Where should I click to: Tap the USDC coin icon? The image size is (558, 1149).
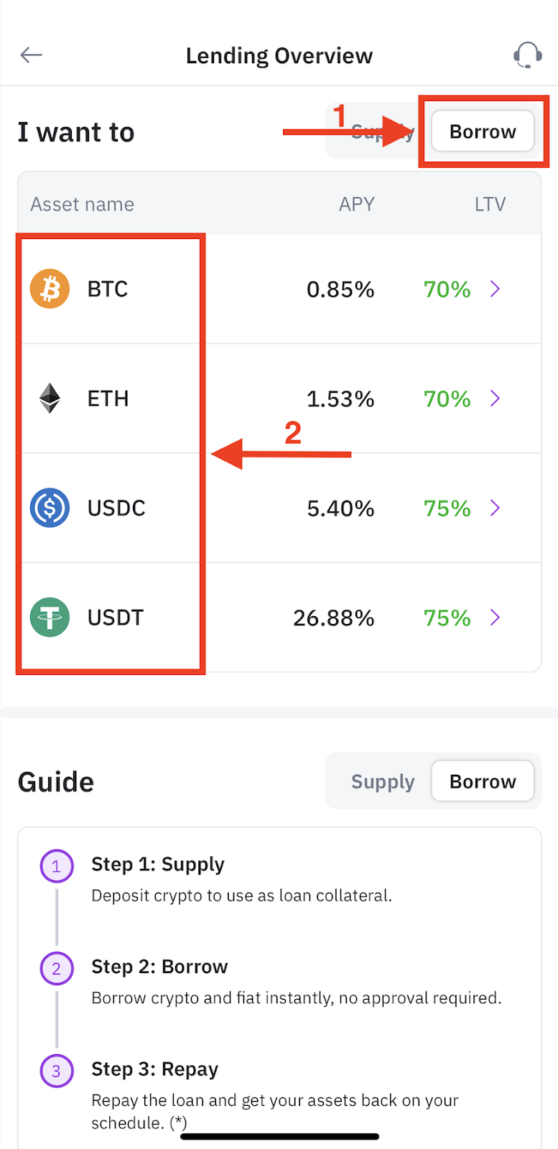click(x=50, y=508)
